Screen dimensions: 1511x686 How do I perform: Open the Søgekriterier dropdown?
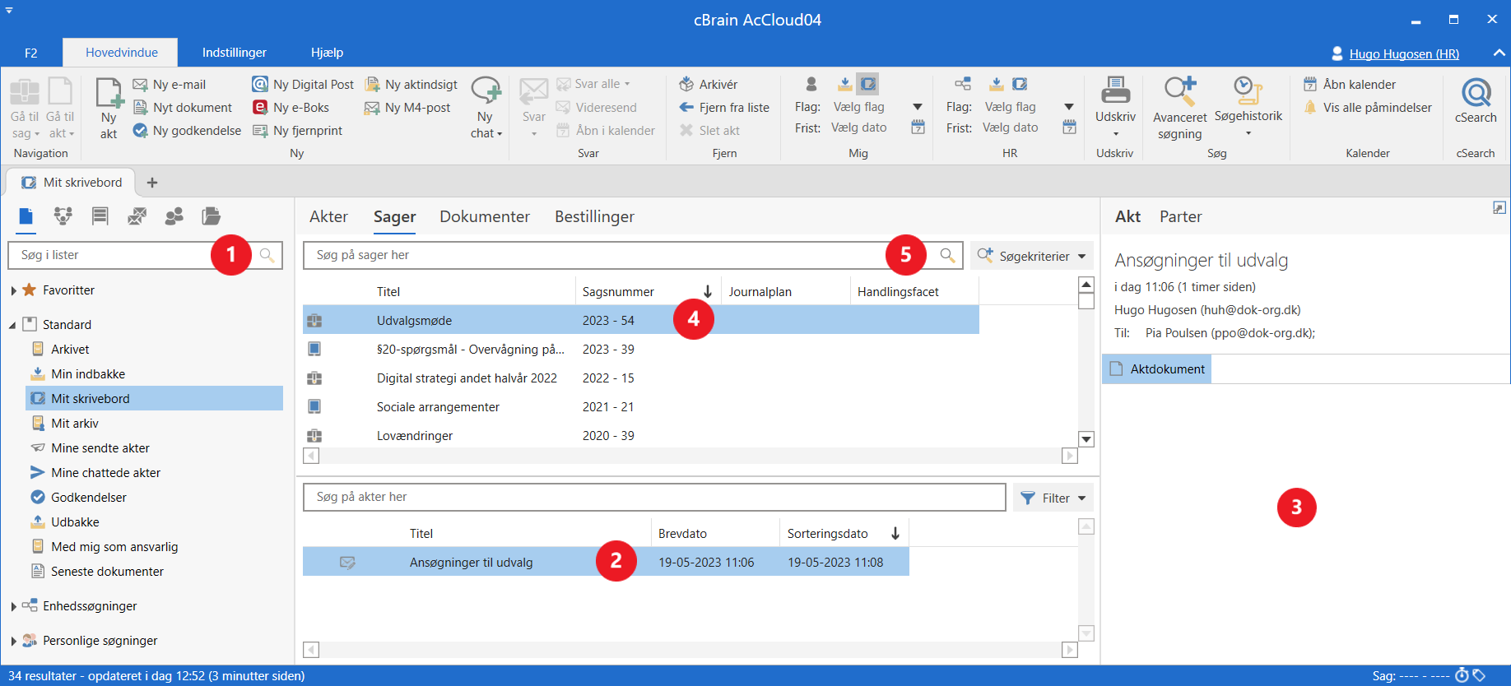(1032, 256)
